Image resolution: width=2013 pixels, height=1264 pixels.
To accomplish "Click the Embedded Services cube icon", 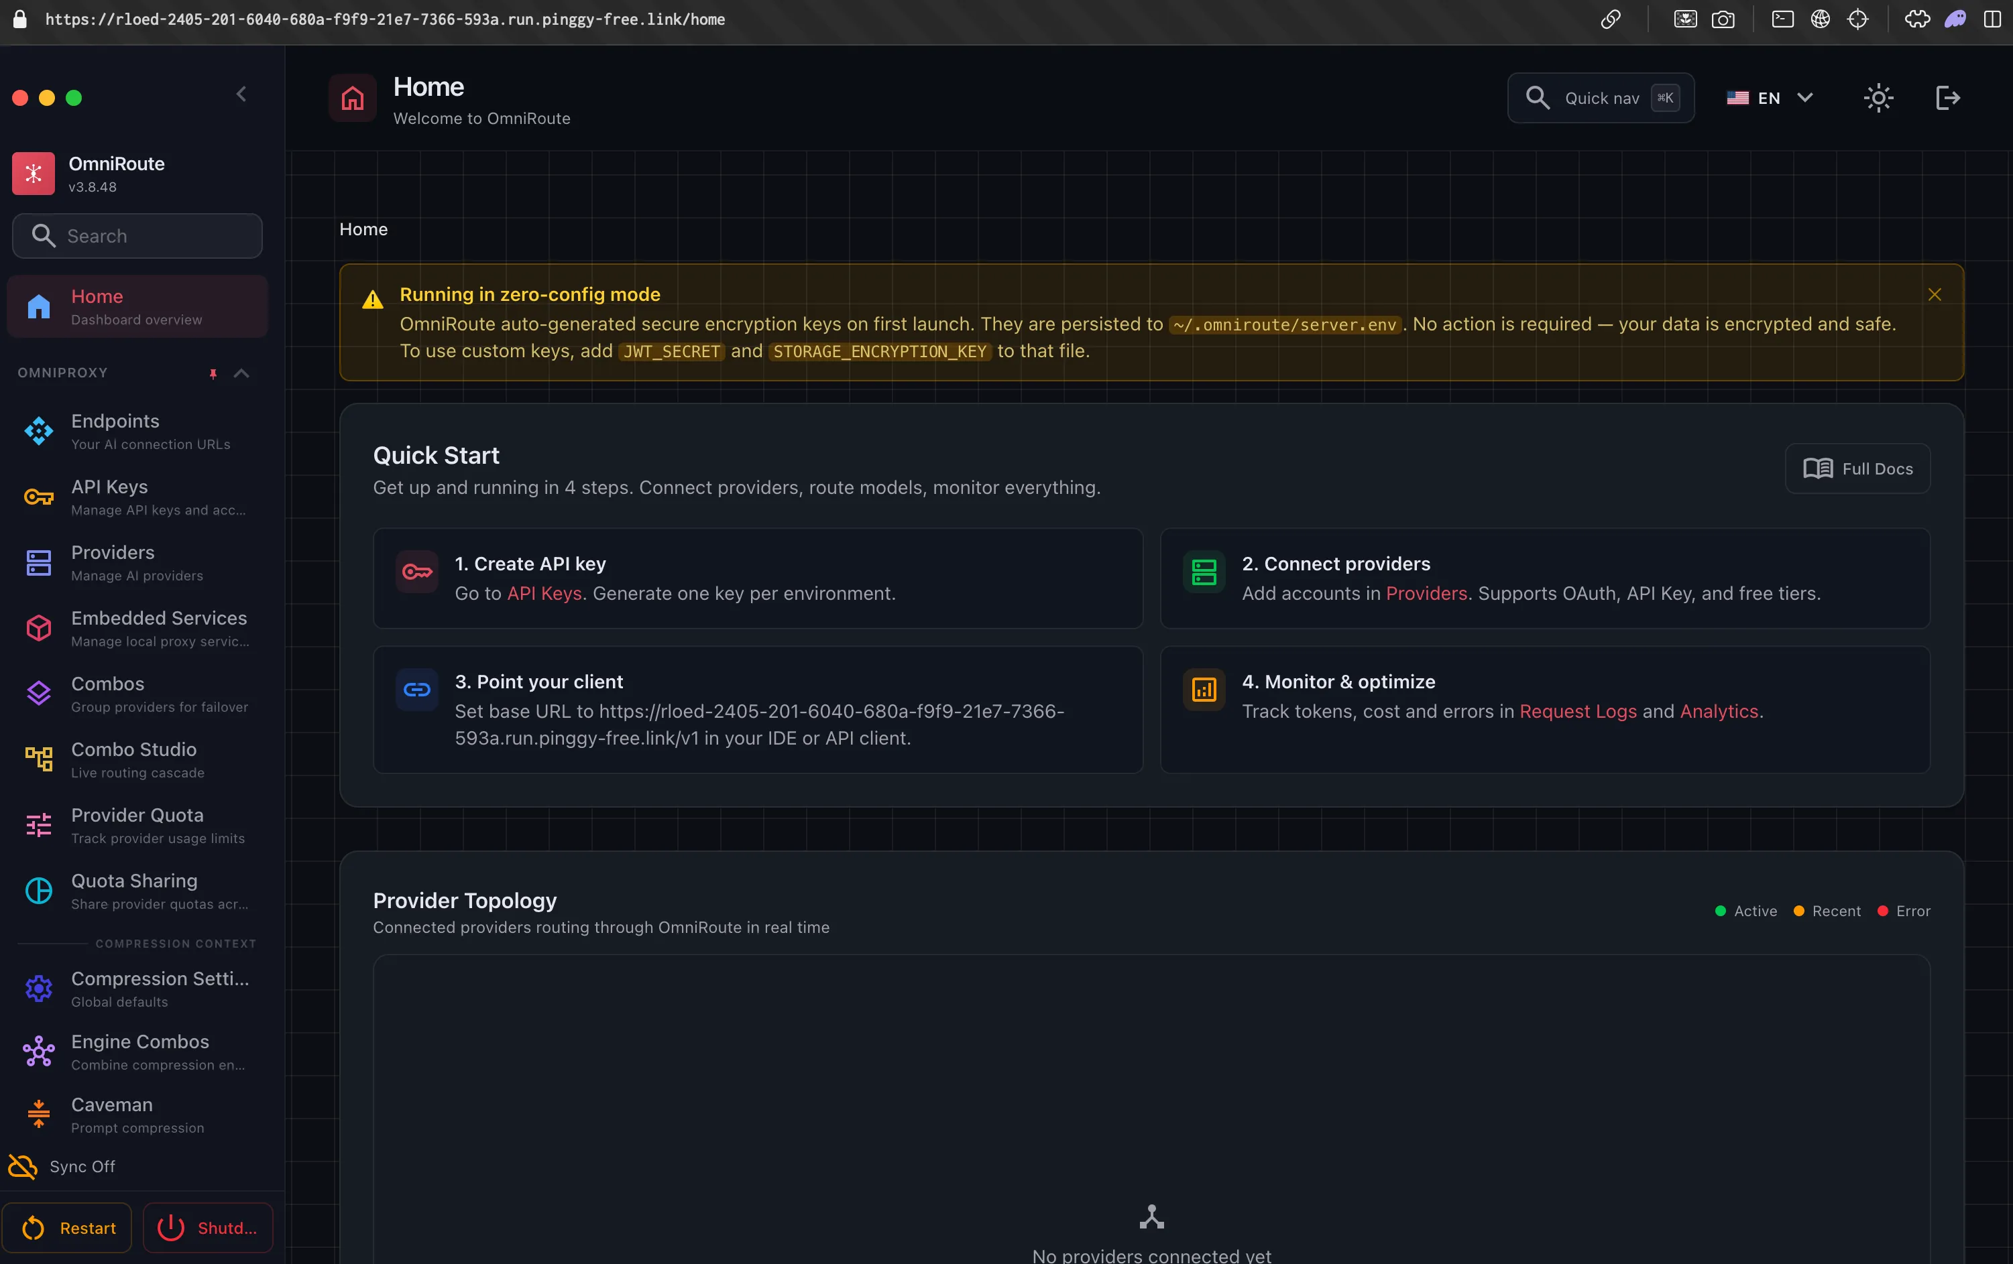I will 38,628.
